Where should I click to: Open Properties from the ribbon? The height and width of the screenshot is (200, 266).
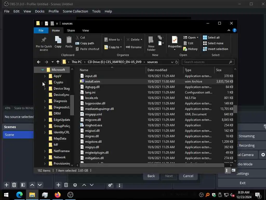pos(175,43)
